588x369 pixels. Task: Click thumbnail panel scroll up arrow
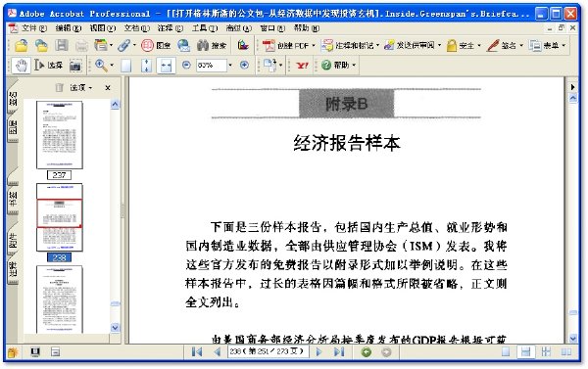tap(115, 104)
